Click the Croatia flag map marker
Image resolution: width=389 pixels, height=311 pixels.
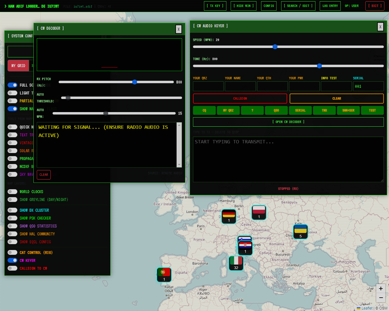(x=245, y=248)
